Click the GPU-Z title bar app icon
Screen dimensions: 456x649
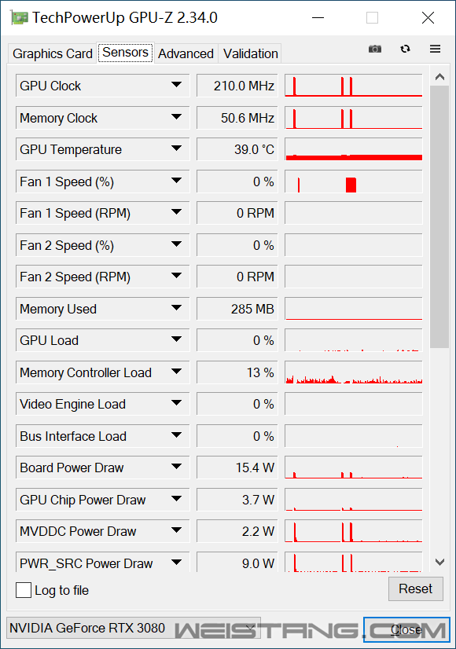(19, 18)
